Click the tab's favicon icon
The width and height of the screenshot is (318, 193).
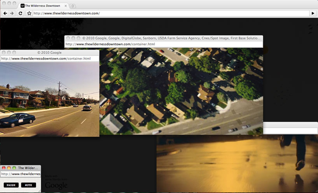(23, 6)
